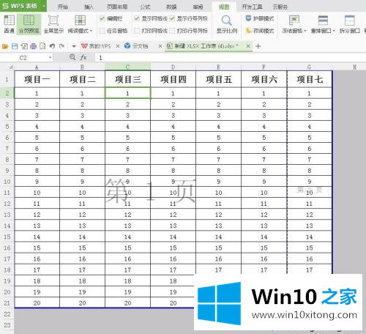Image resolution: width=366 pixels, height=334 pixels.
Task: Open the Formulas (公式) ribbon tab
Action: click(145, 7)
